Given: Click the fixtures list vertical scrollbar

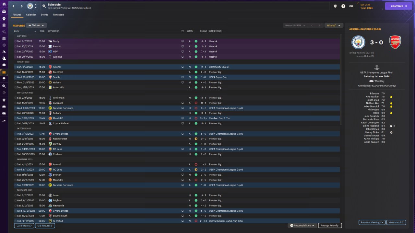Looking at the screenshot, I should [341, 80].
